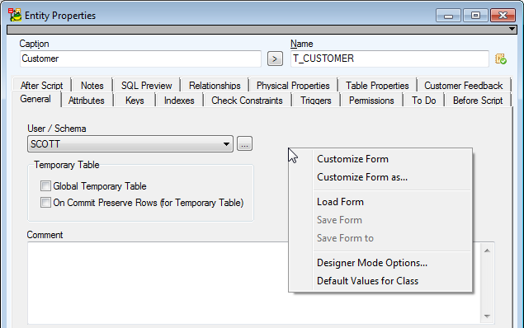Switch to the Attributes tab
The image size is (524, 328).
tap(86, 101)
